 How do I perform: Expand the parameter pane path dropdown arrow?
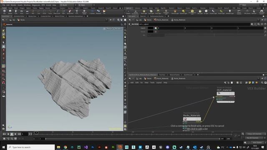pos(259,20)
